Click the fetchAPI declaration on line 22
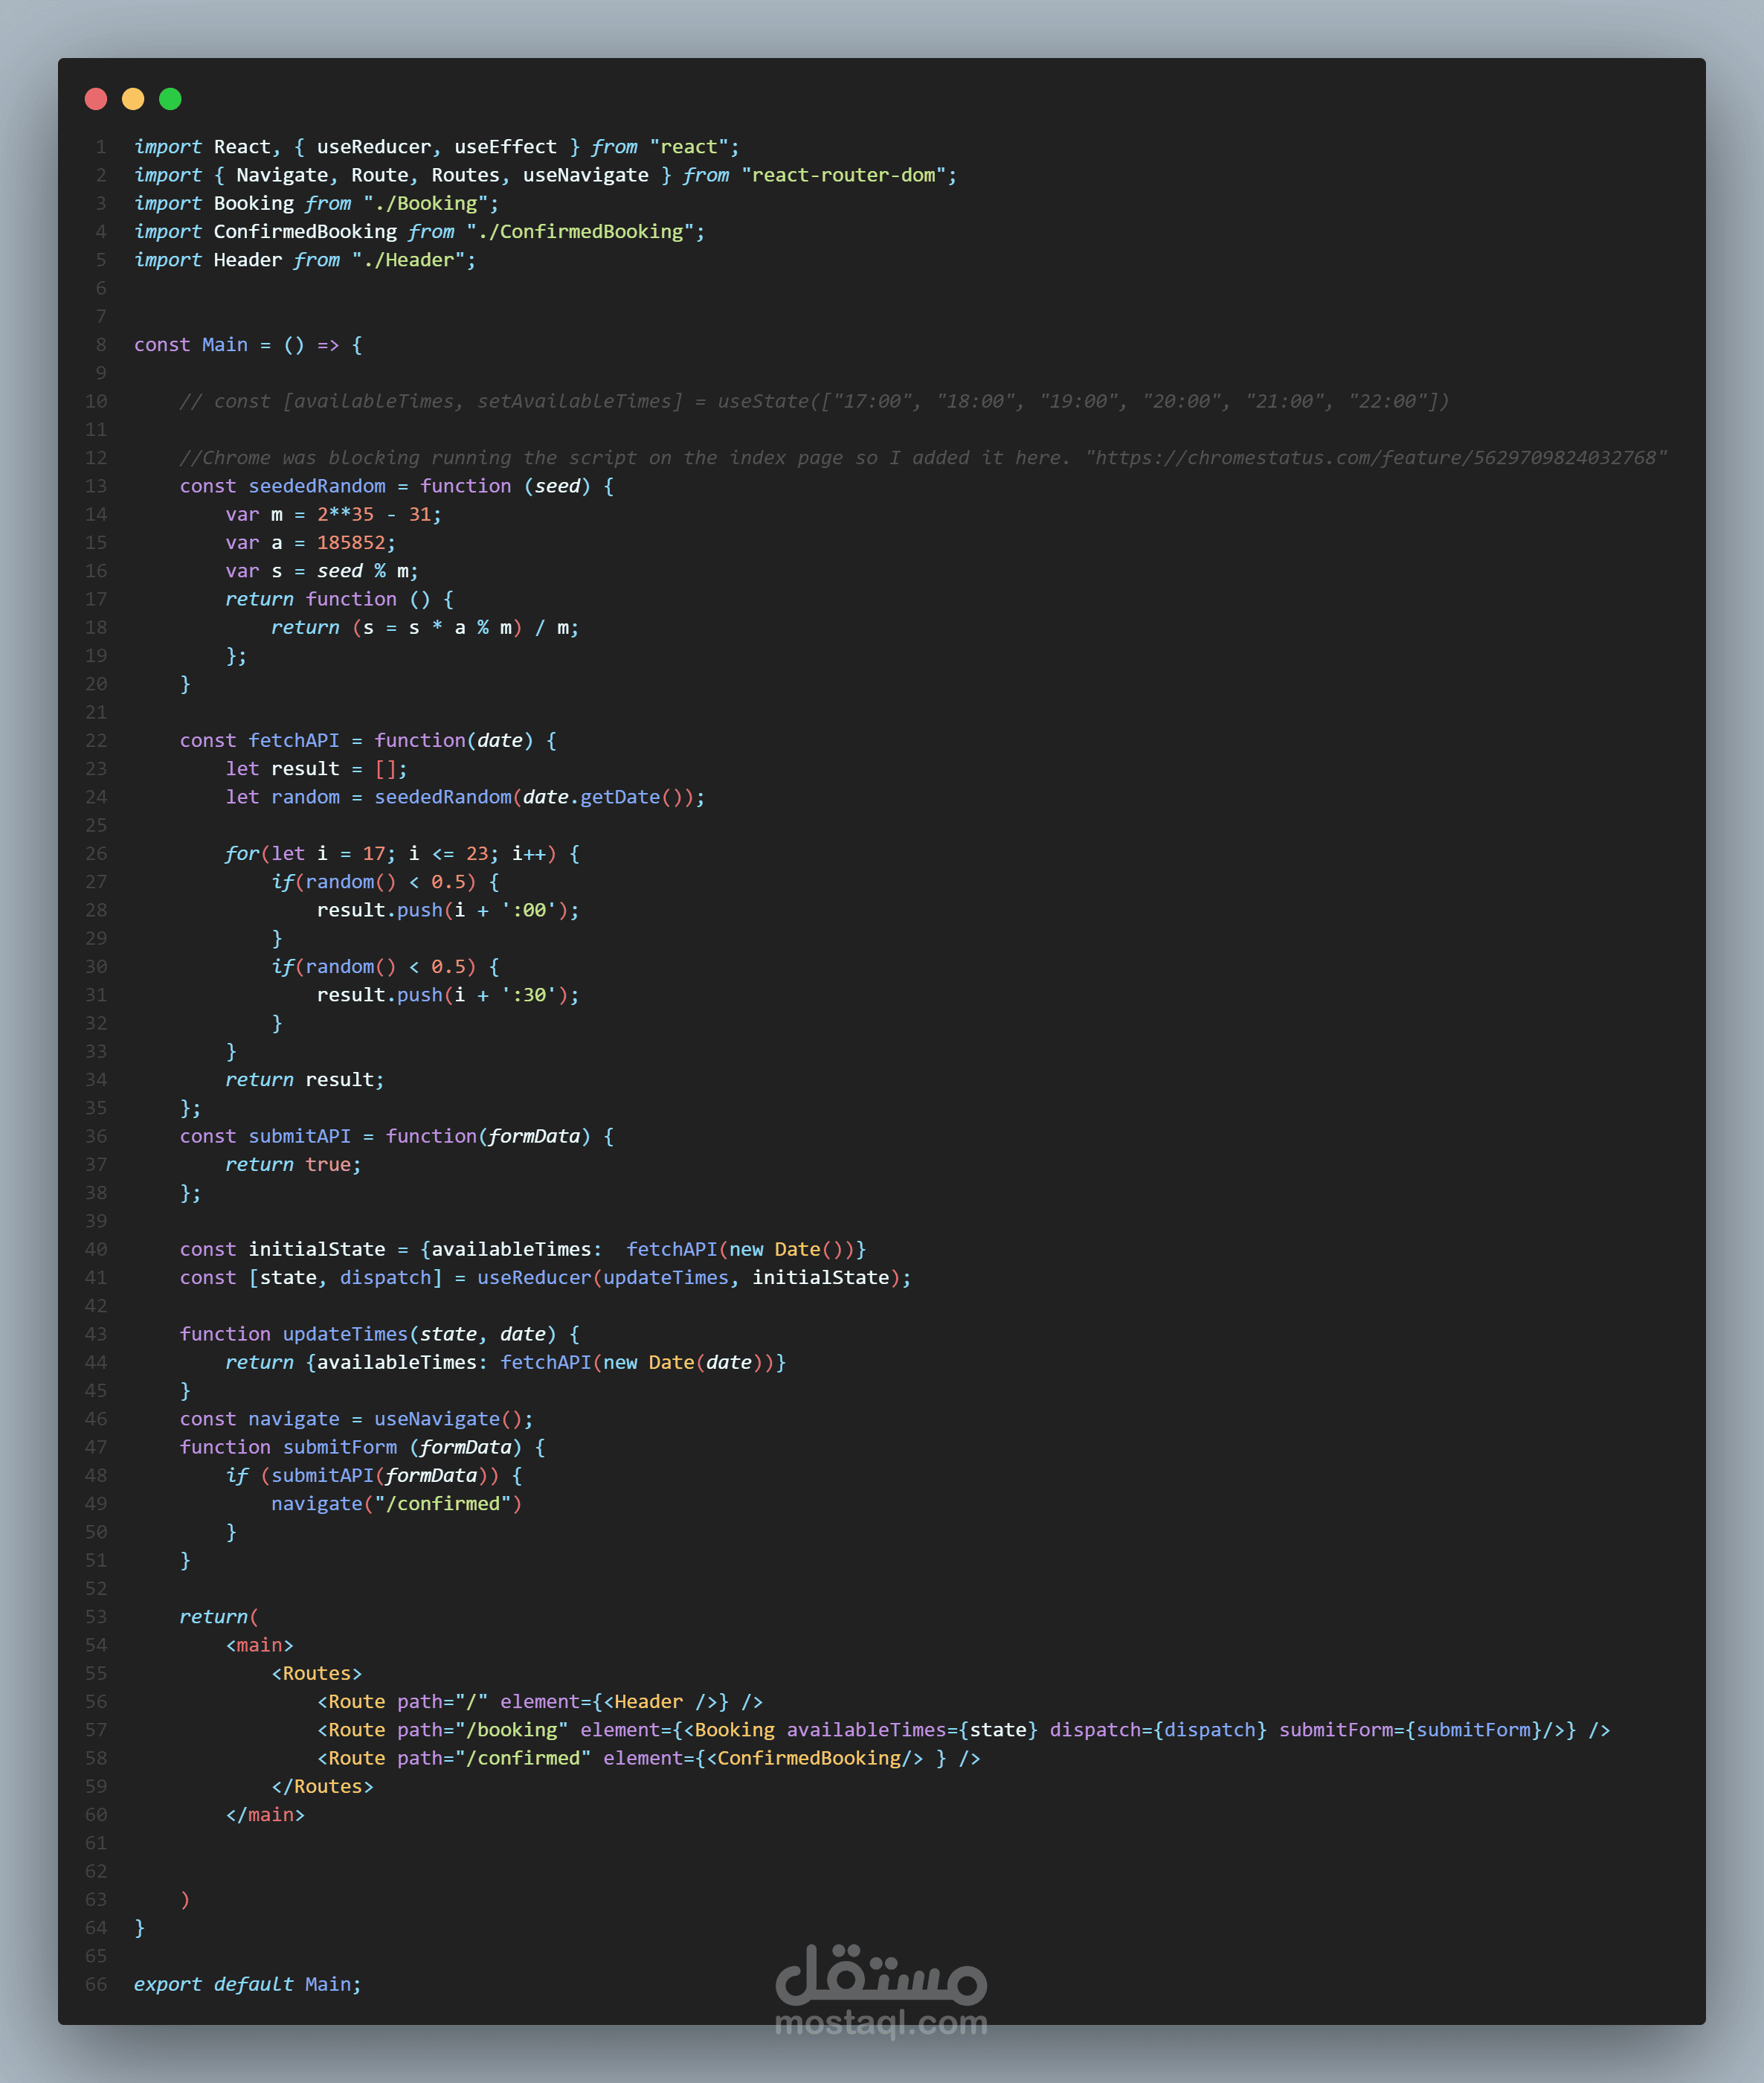 [x=368, y=740]
